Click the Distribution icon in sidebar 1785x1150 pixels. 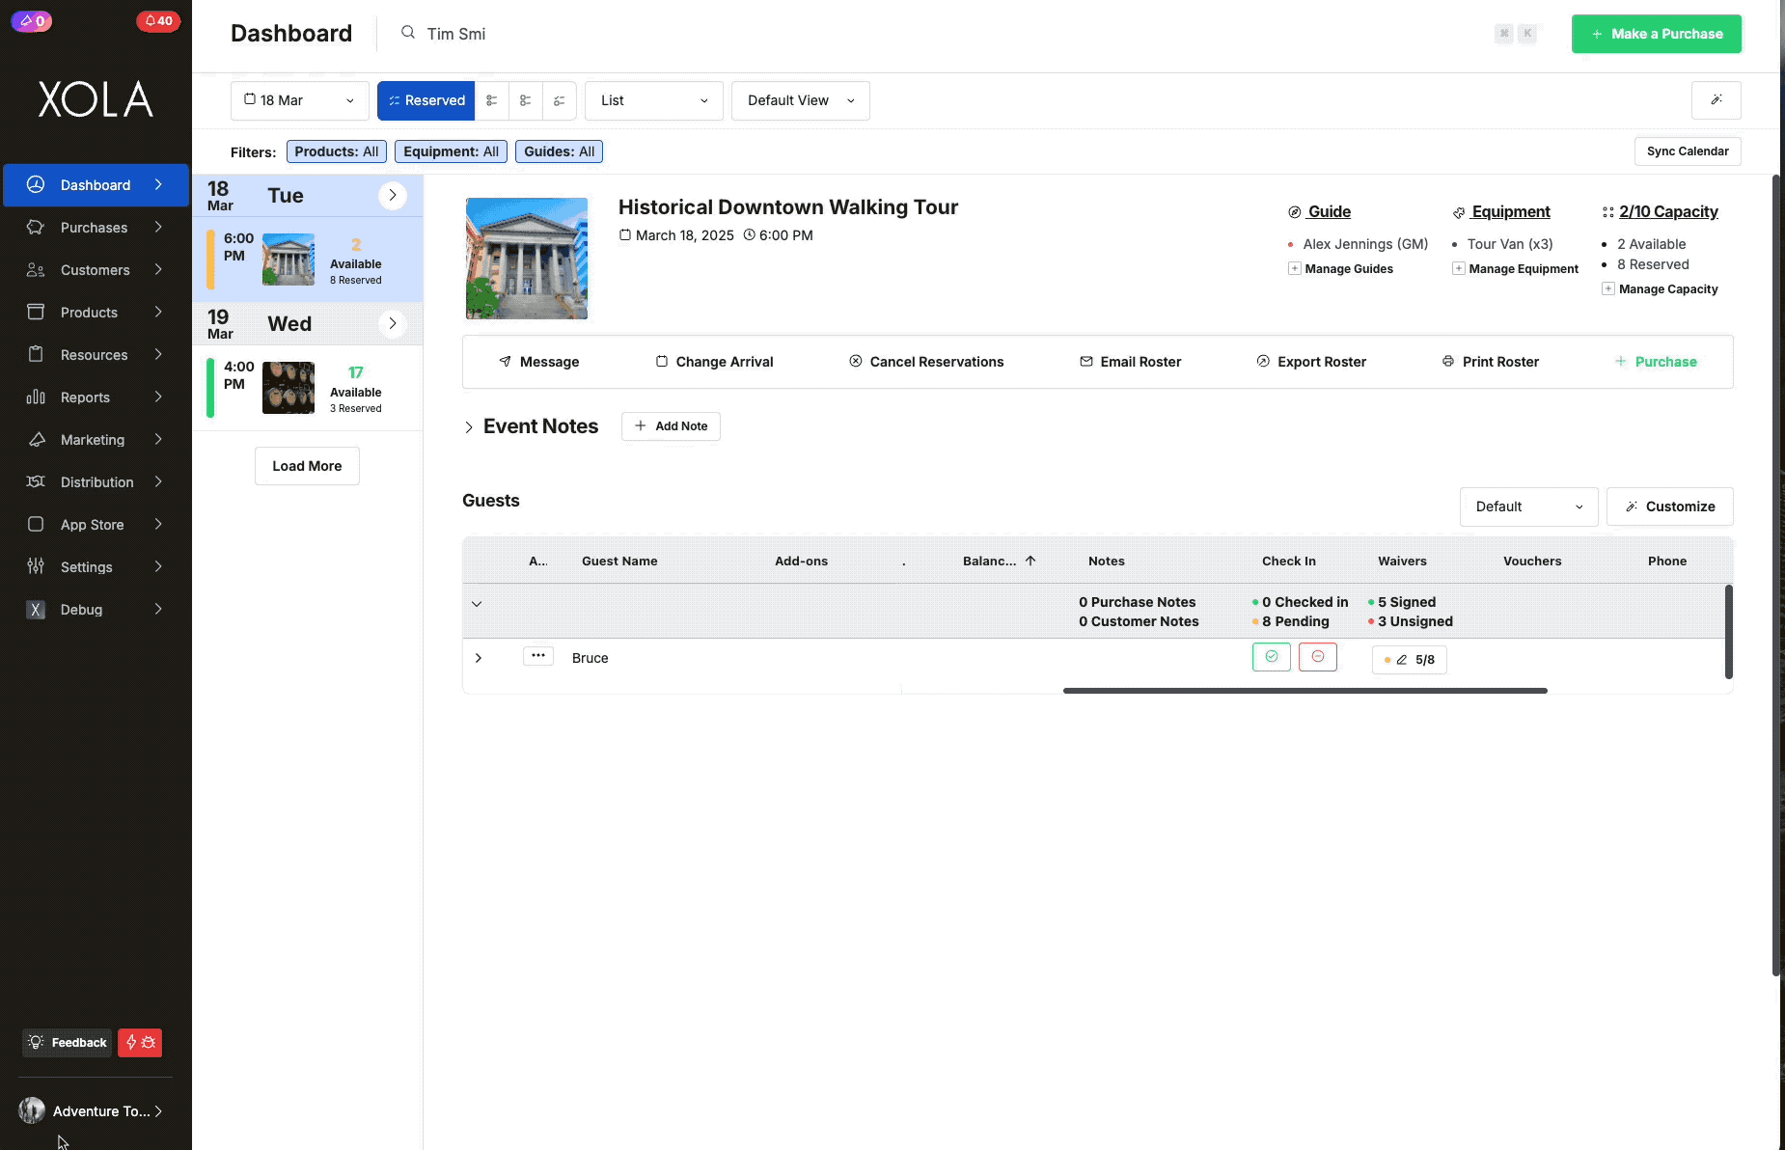[36, 481]
